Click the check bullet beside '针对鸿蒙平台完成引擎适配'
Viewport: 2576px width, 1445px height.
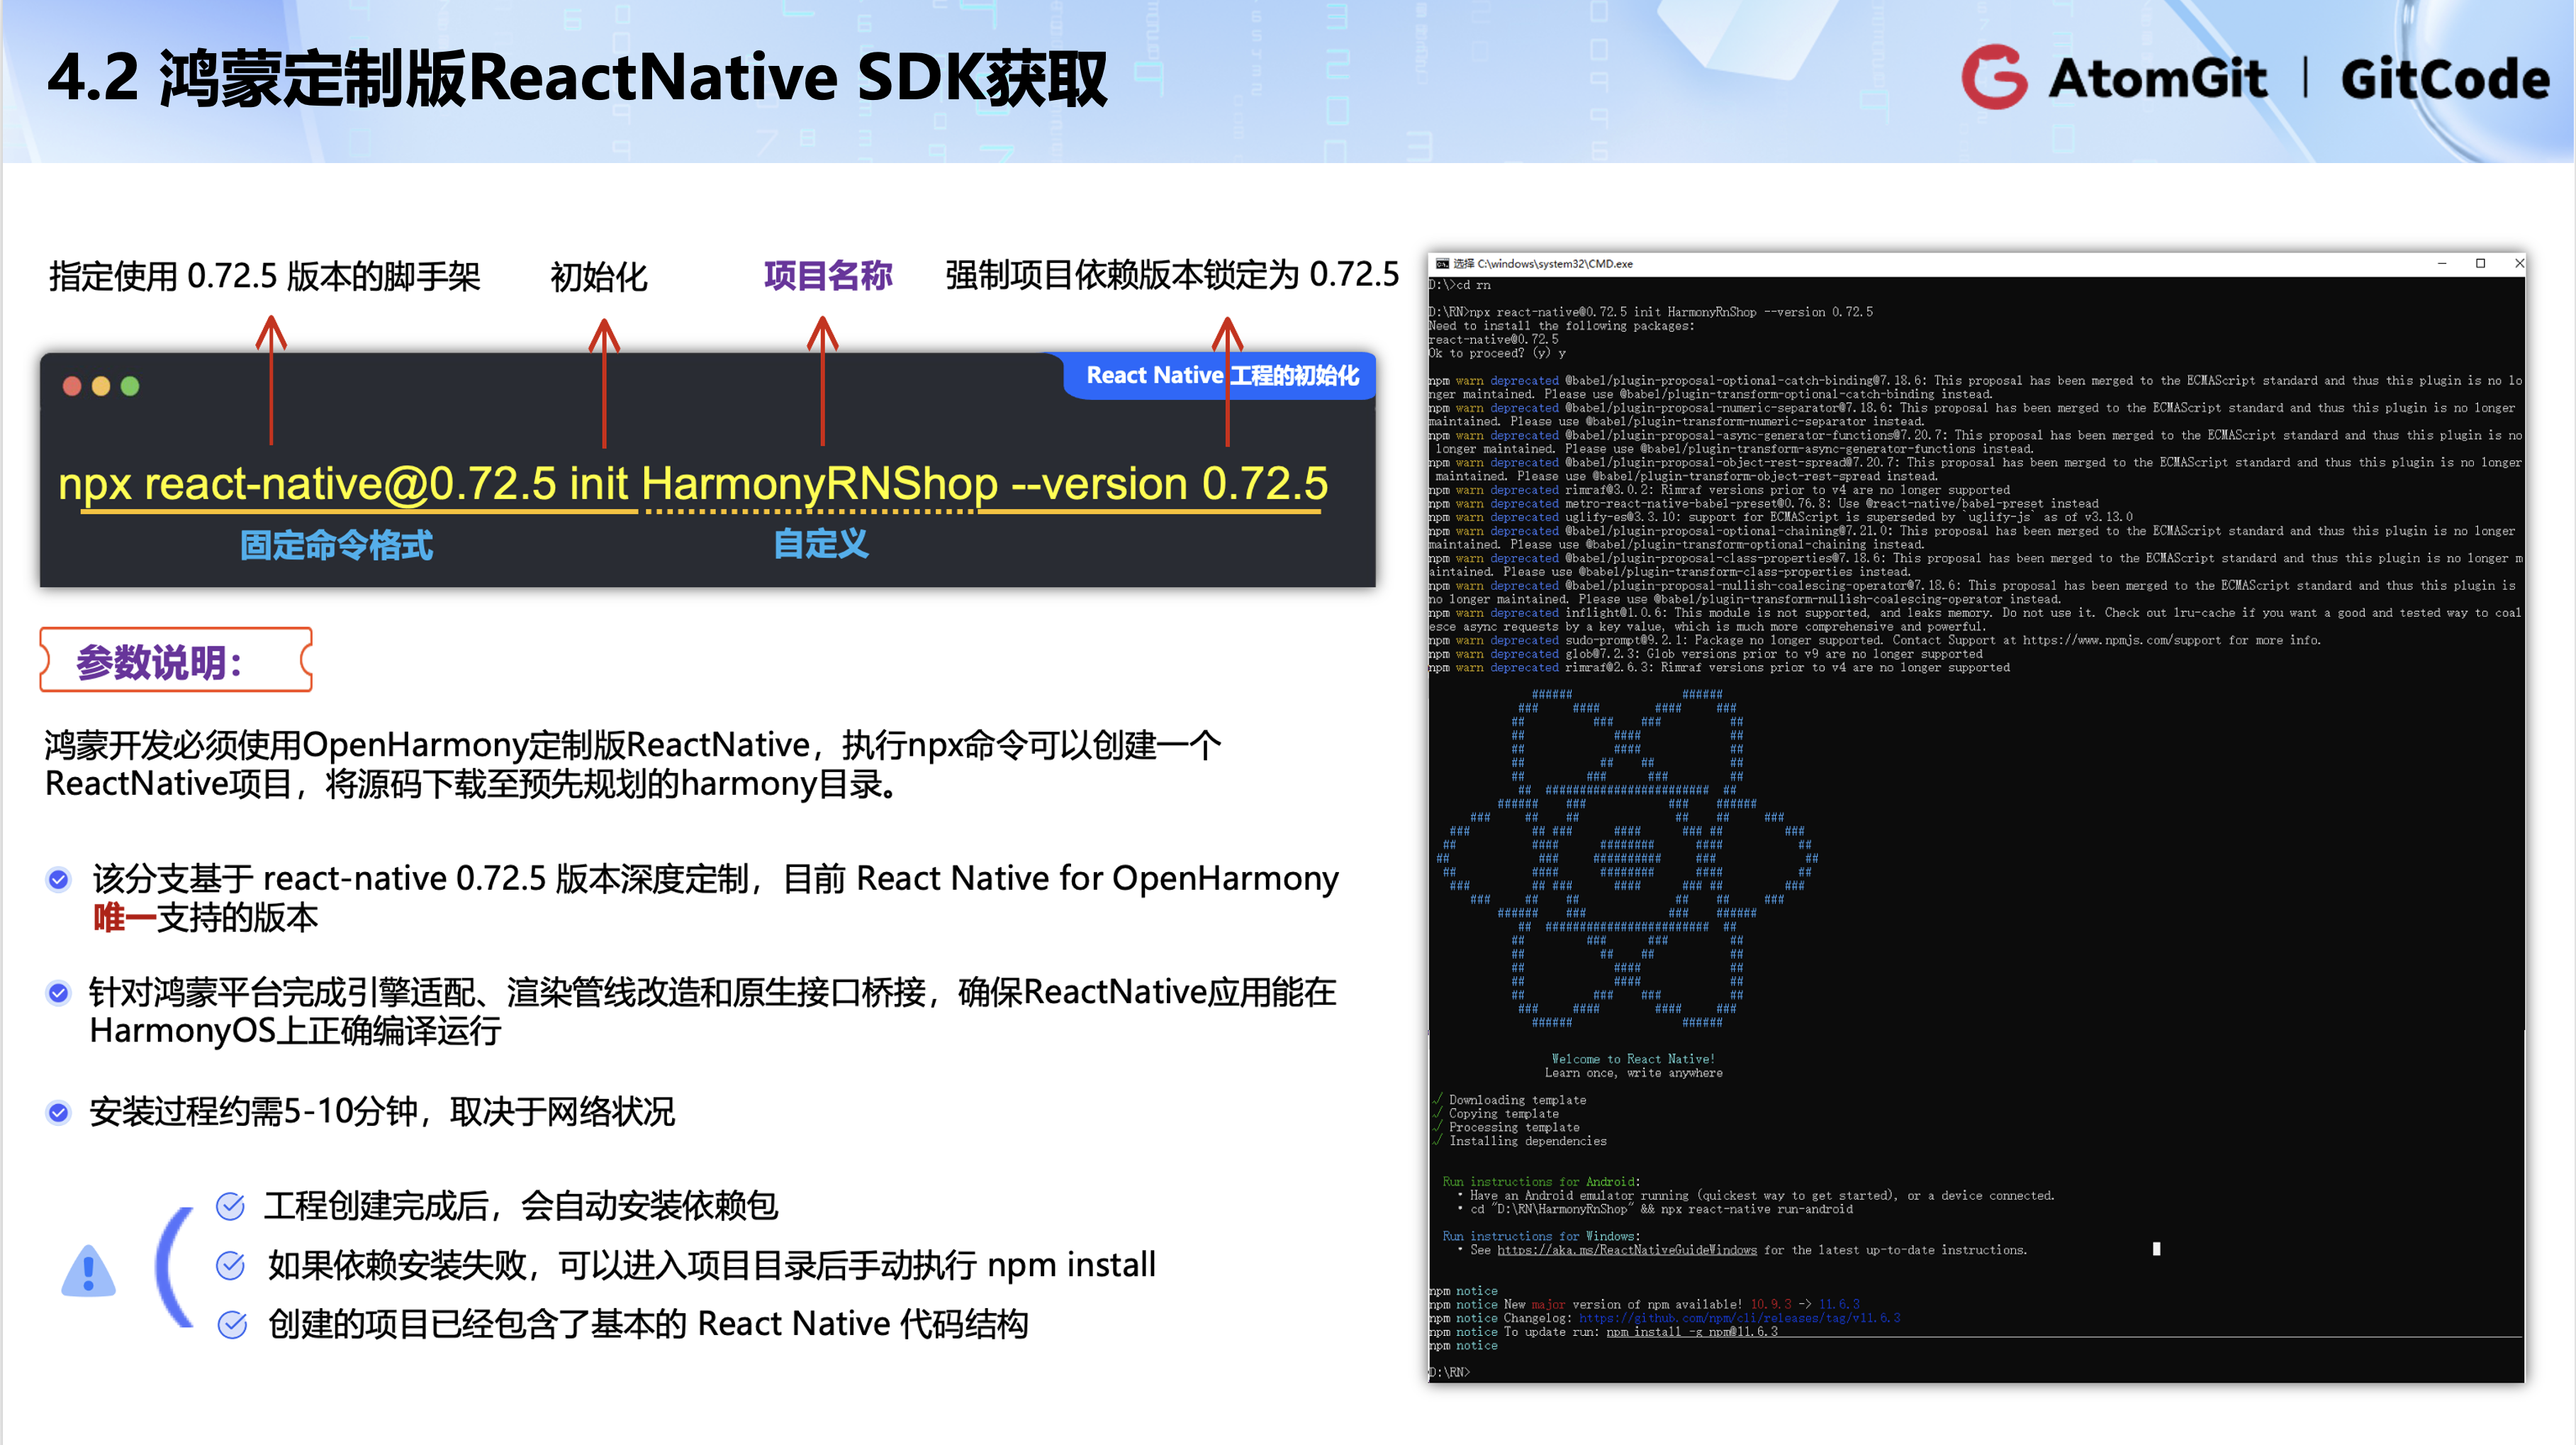(x=59, y=993)
